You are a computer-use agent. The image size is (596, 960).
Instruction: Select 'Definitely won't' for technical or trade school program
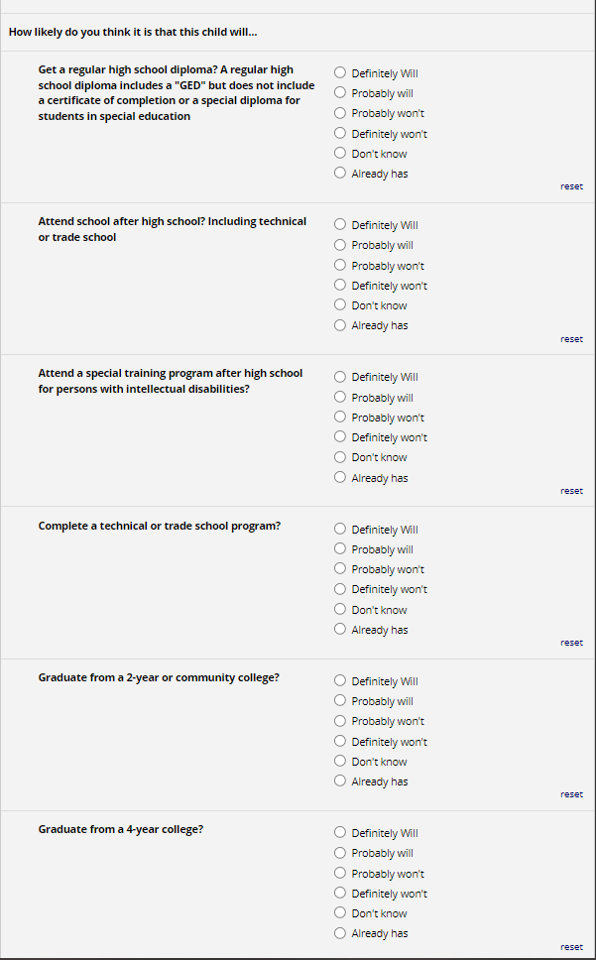pyautogui.click(x=340, y=588)
